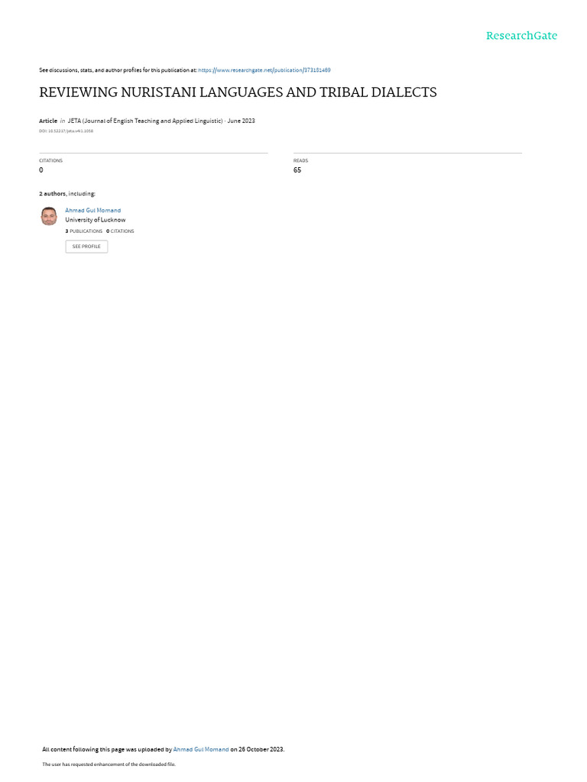
Task: Click the June 2023 publication date
Action: 241,121
